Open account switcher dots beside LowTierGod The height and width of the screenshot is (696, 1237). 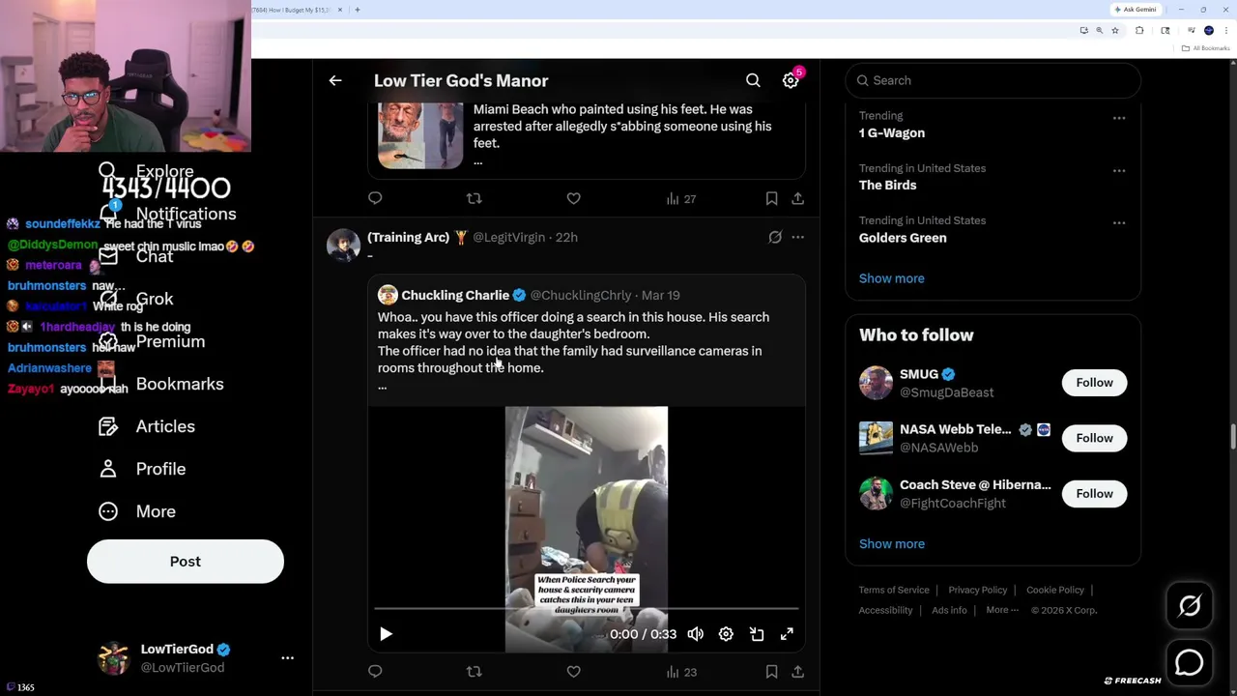click(287, 657)
